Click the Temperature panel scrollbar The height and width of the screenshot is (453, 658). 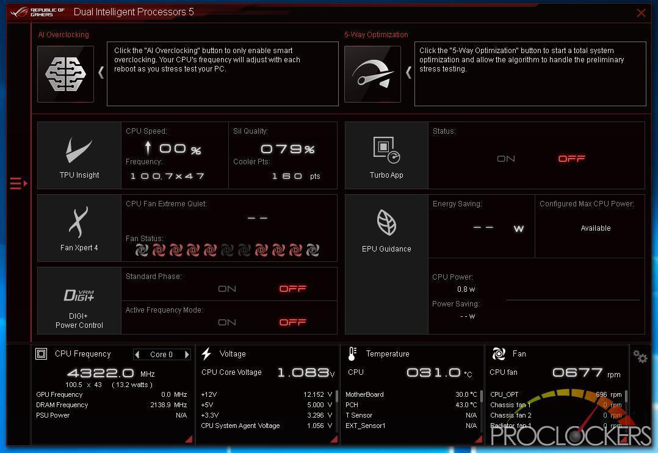pos(482,397)
